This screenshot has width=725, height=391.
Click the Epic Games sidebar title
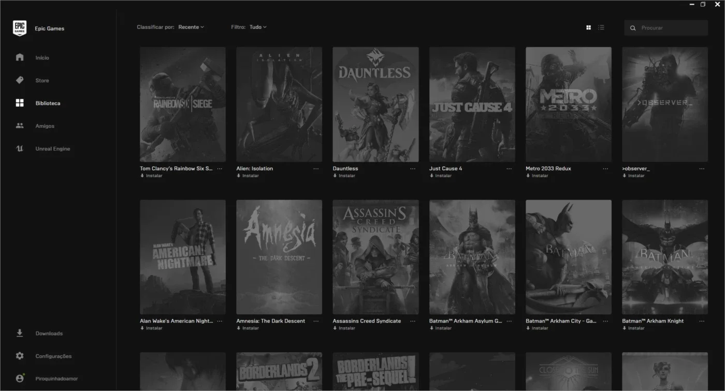pos(50,28)
